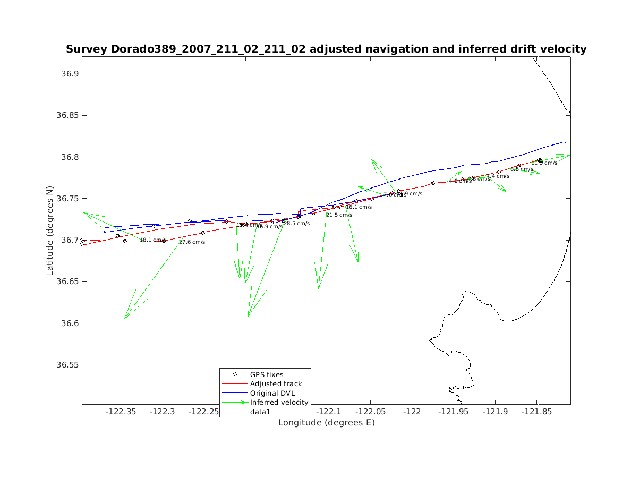
Task: Click the -122.35 longitude tick label
Action: (121, 412)
